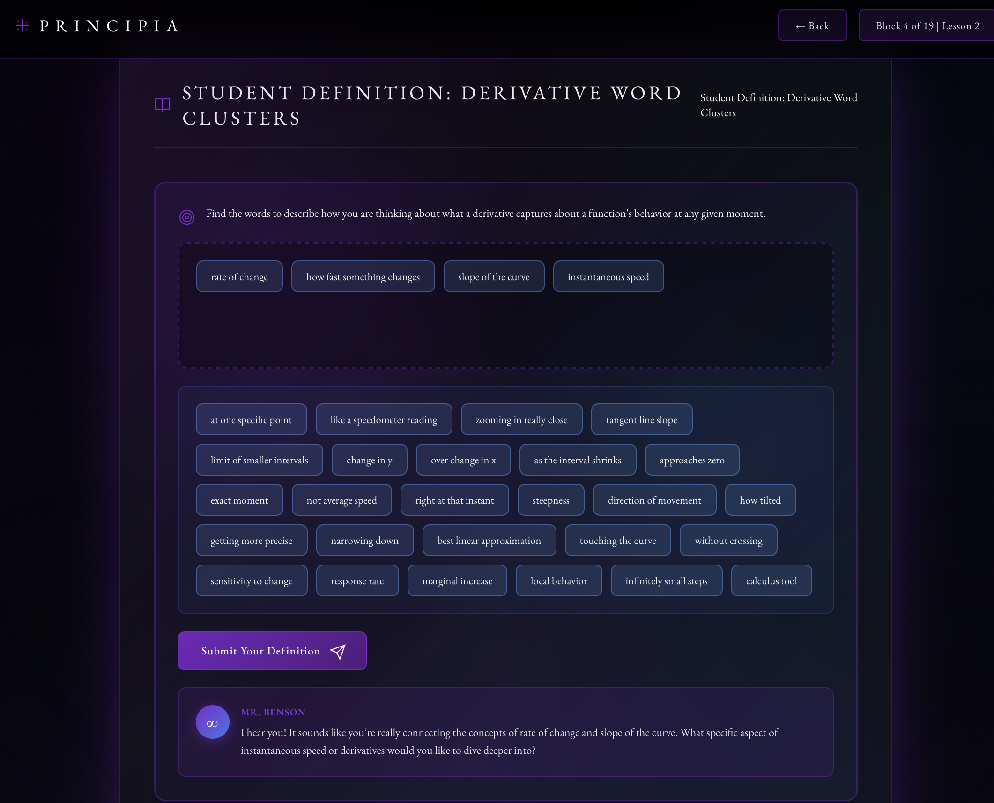Choose 'best linear approximation' chip
Screen dimensions: 994x803
pos(489,541)
